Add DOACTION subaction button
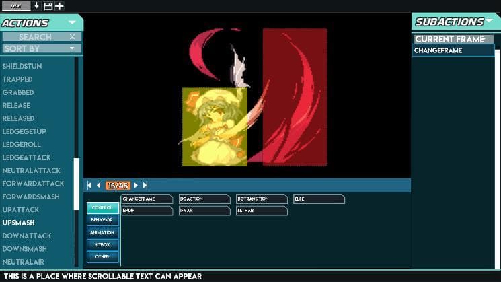 [204, 199]
